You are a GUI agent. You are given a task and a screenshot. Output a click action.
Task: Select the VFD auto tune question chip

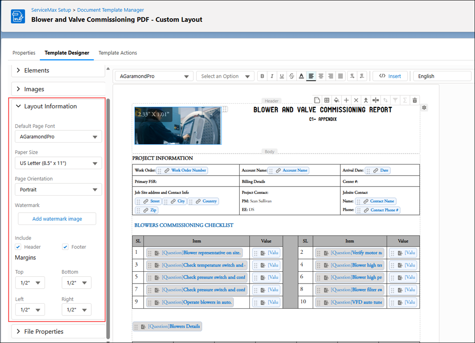click(x=349, y=302)
